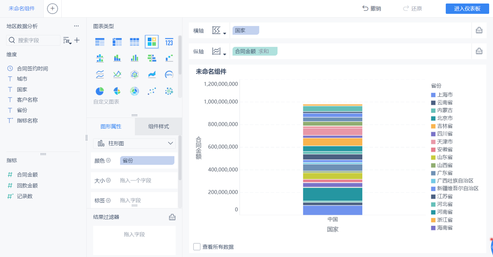Click 上海市 legend color swatch
Screen dimensions: 493x257
[433, 95]
